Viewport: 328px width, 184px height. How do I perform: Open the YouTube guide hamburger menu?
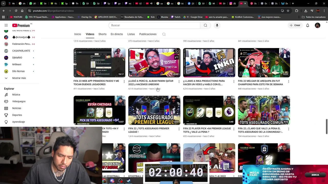point(6,25)
